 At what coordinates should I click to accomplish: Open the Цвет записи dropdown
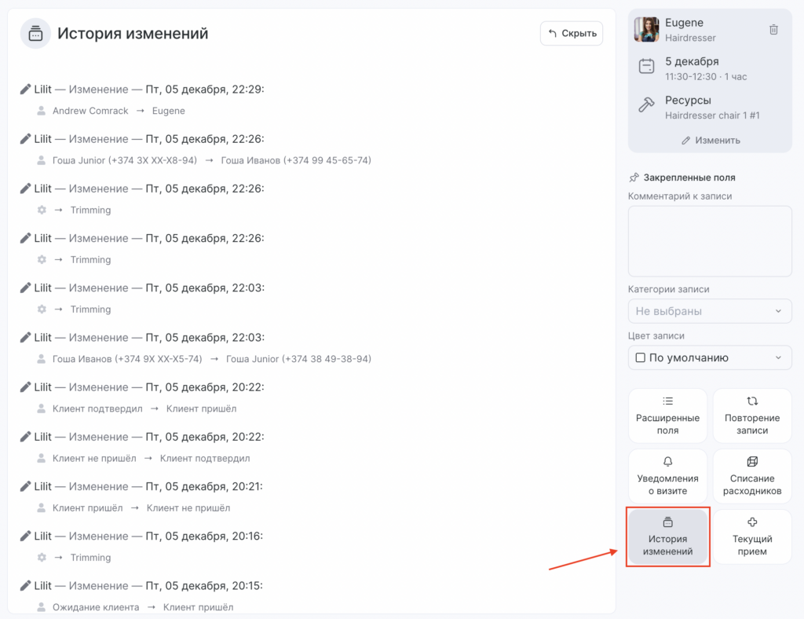710,358
